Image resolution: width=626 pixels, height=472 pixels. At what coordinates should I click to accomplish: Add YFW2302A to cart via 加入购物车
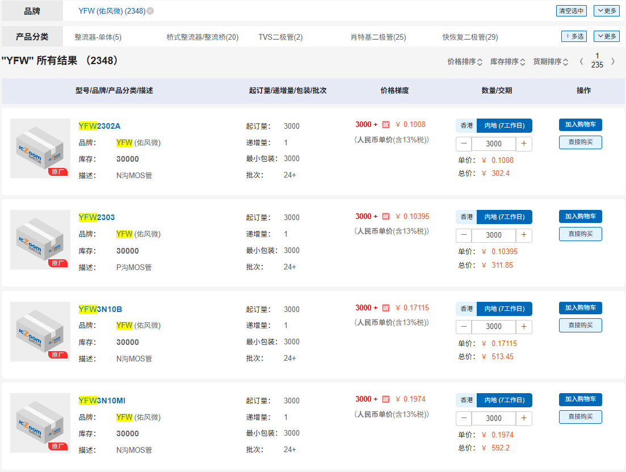point(581,124)
